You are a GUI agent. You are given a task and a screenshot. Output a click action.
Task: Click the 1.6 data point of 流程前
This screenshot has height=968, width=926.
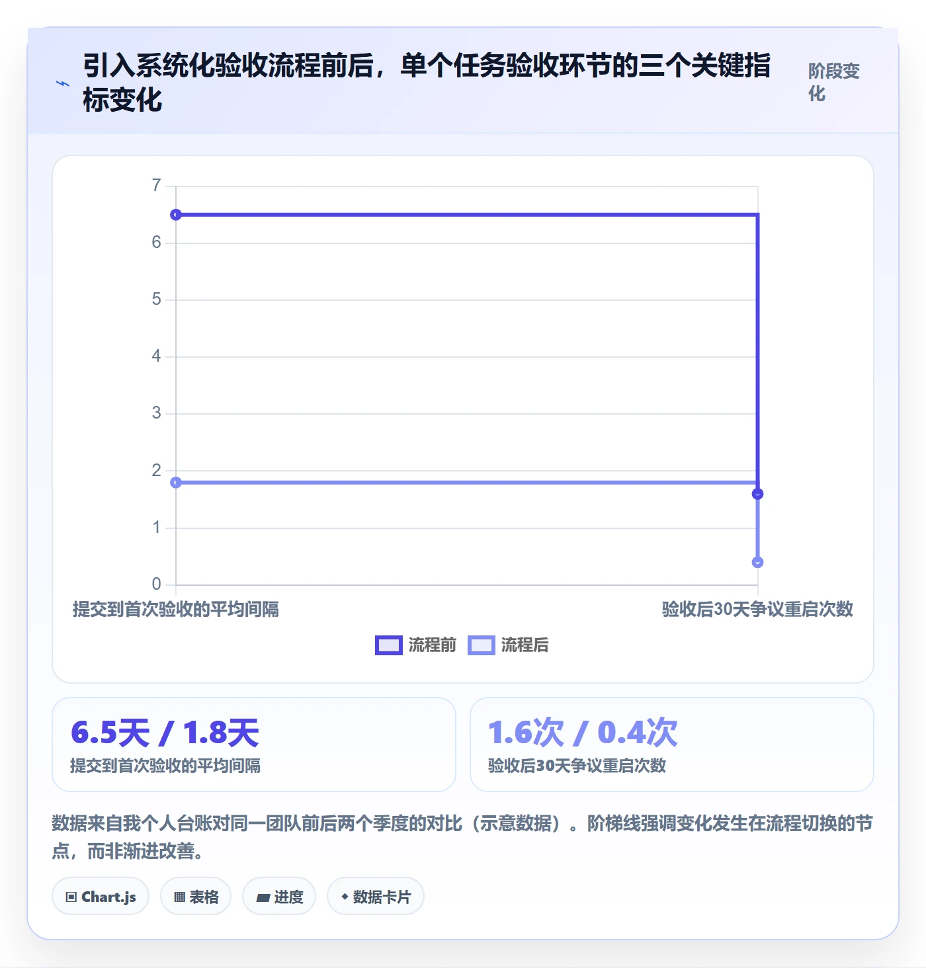[x=758, y=494]
